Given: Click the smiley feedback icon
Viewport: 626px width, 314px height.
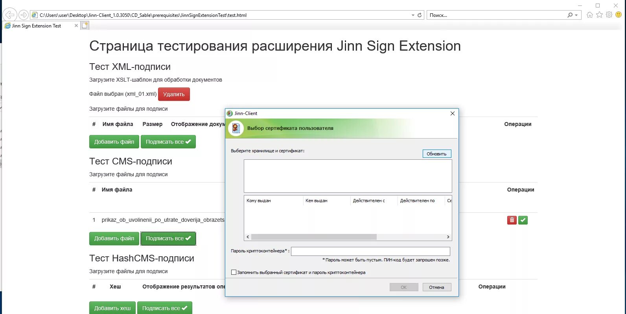Looking at the screenshot, I should click(x=619, y=15).
